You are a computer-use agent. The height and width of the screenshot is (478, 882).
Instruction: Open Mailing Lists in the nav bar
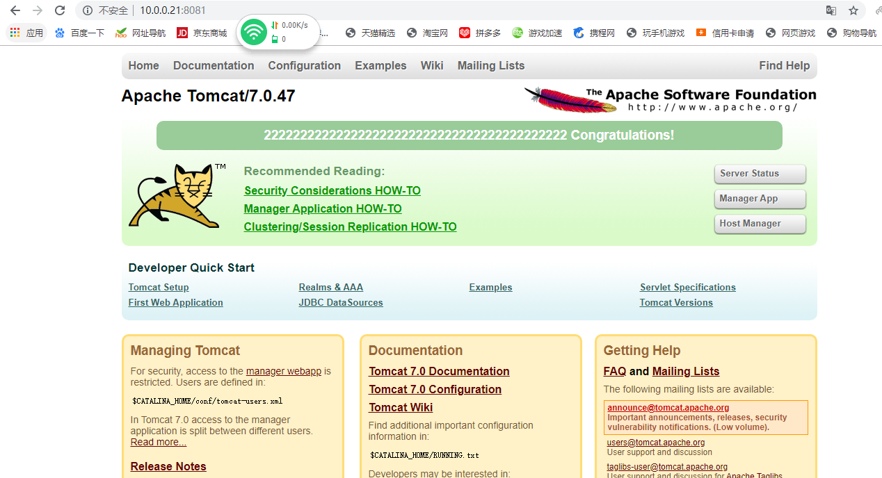coord(491,65)
